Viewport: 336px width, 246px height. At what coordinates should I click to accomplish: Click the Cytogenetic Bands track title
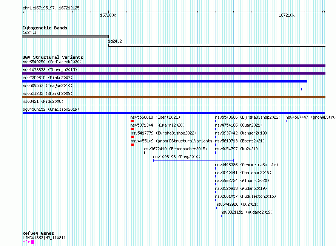coord(45,28)
